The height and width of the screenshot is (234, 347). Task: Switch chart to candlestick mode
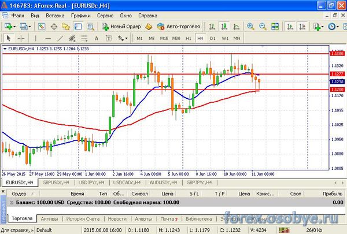[x=224, y=27]
